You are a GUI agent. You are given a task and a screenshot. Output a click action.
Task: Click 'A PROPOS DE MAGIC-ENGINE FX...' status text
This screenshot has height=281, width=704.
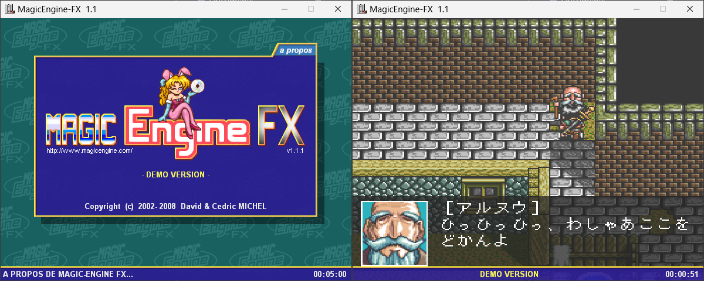[68, 274]
